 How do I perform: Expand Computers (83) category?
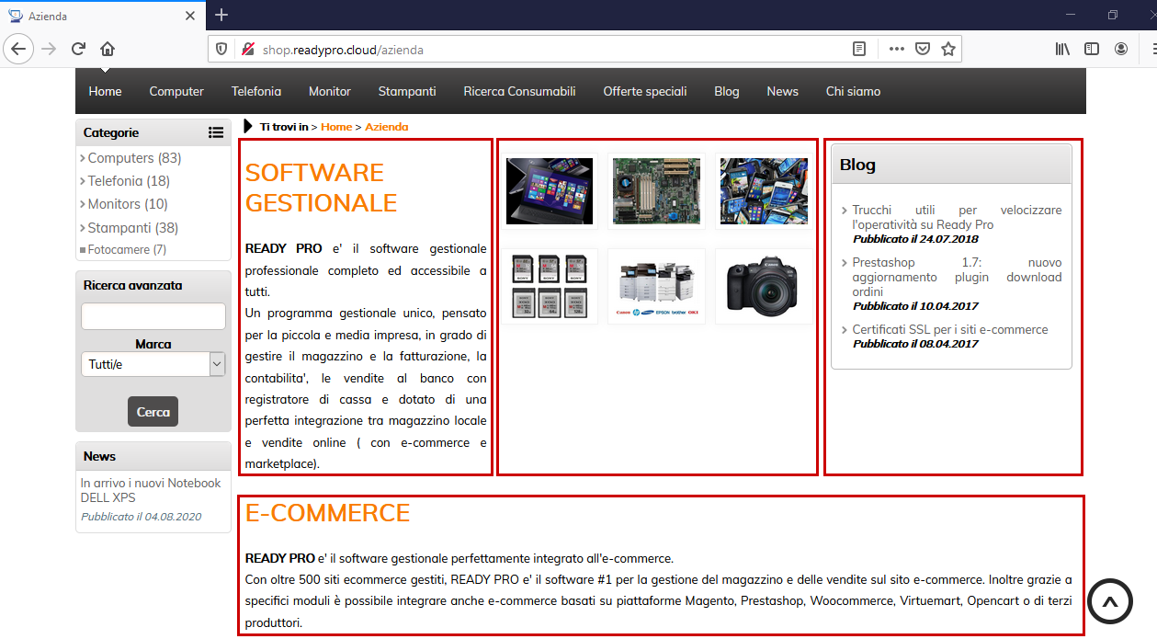[134, 158]
